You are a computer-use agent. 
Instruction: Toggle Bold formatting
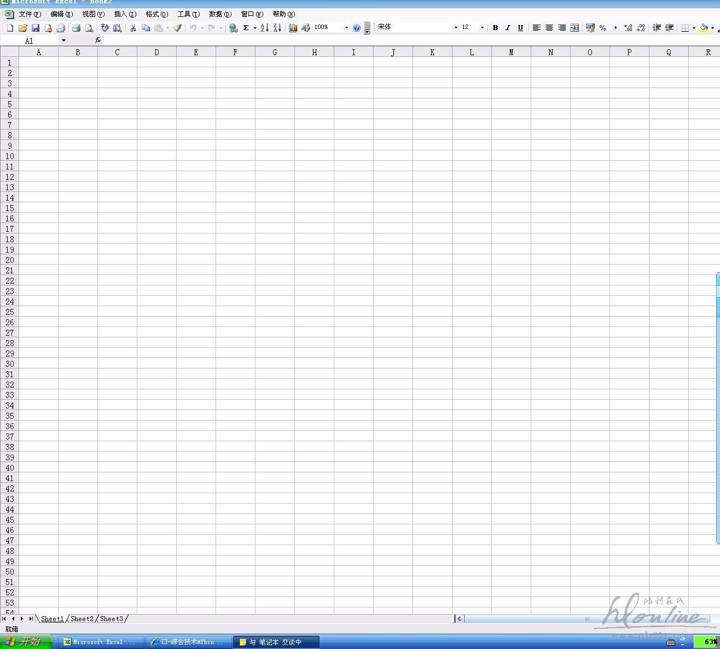point(495,28)
